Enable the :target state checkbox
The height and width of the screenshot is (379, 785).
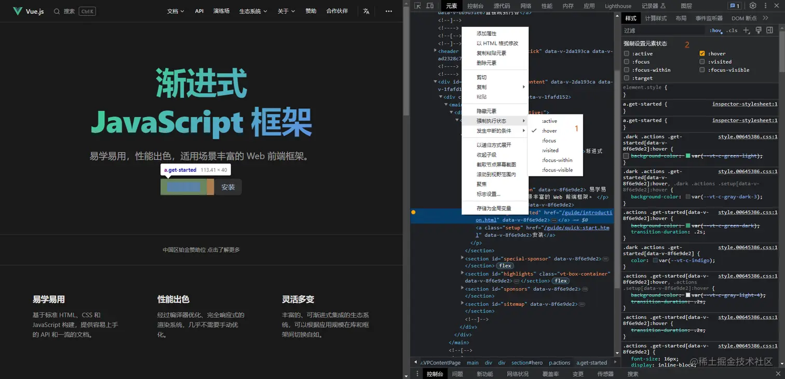[627, 78]
